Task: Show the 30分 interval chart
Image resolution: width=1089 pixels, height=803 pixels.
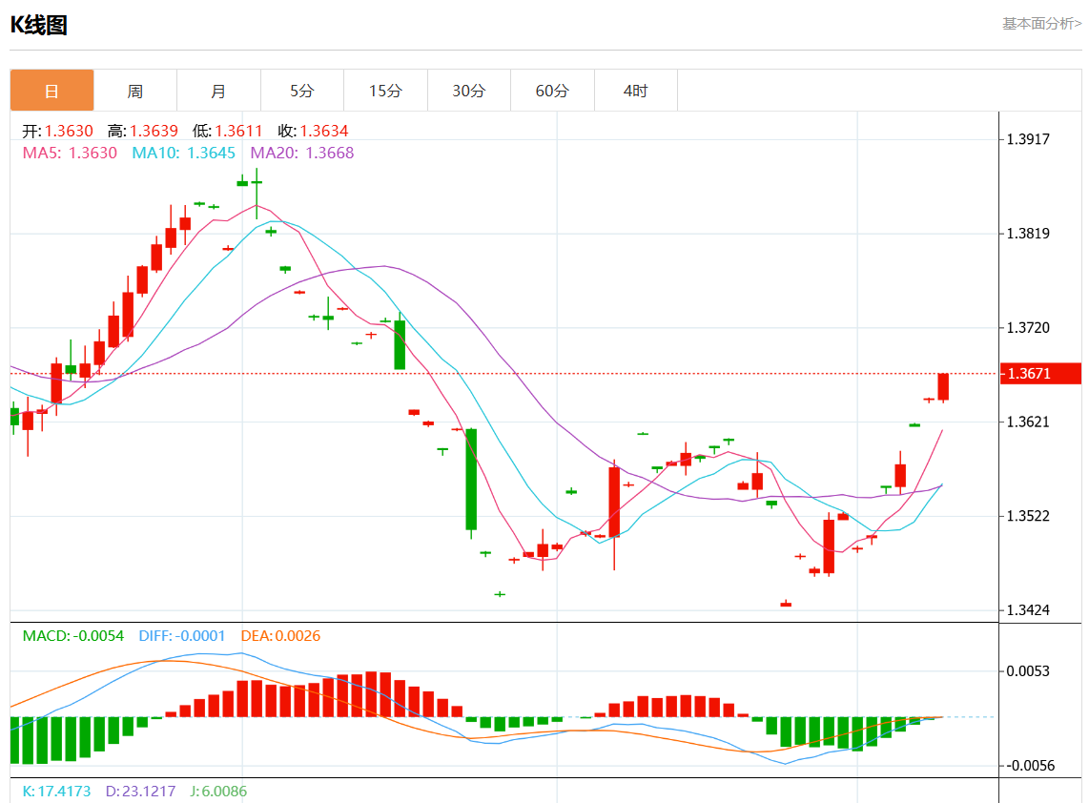Action: [468, 91]
